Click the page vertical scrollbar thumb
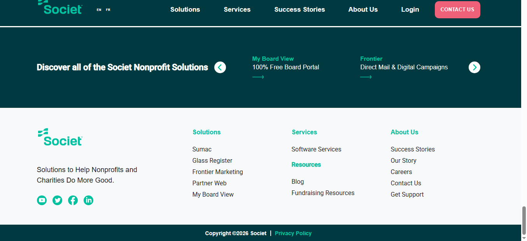The height and width of the screenshot is (241, 527). click(524, 220)
